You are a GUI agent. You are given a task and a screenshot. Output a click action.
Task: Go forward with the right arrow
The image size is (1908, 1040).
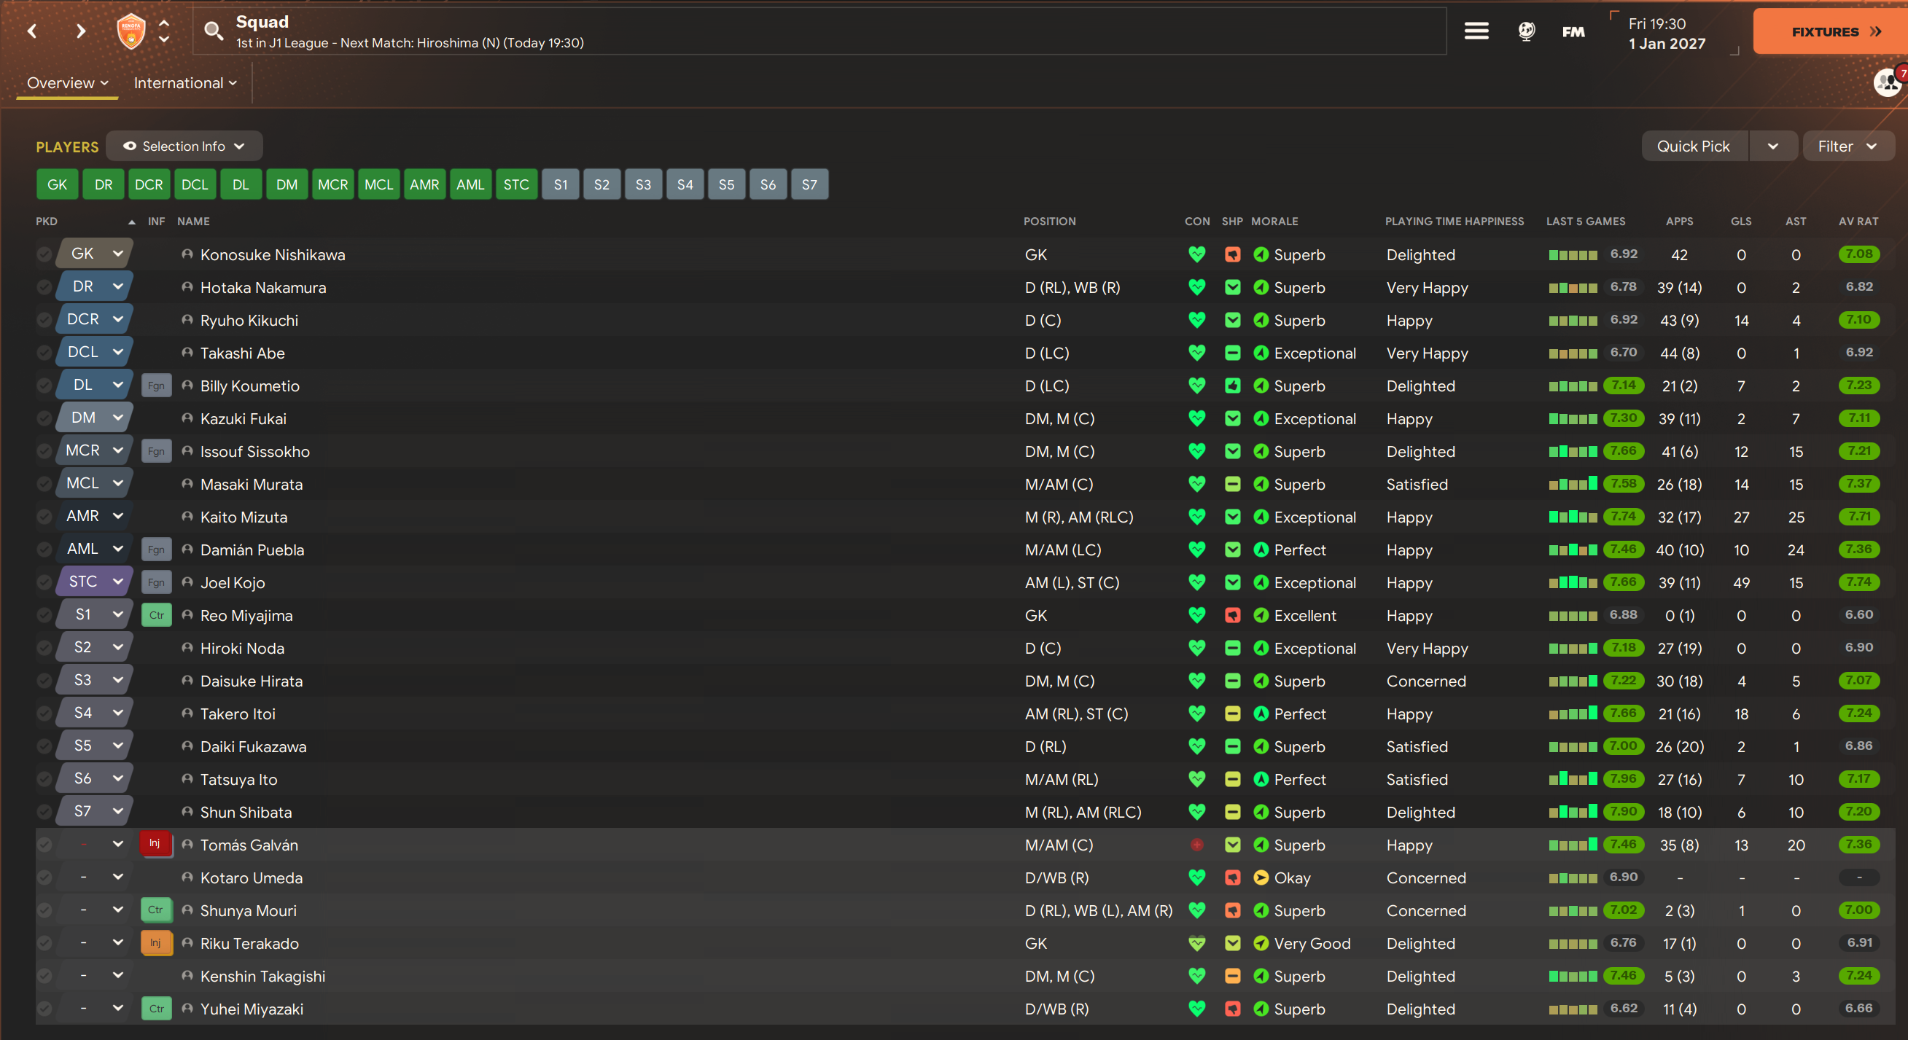click(x=81, y=31)
